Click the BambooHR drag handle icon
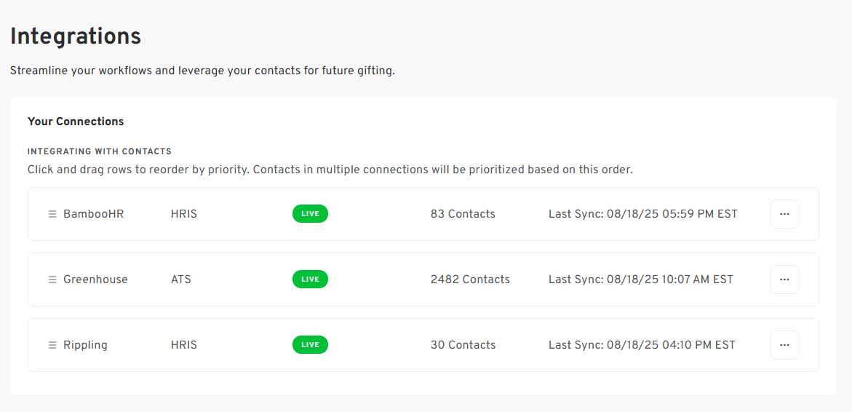 tap(52, 214)
